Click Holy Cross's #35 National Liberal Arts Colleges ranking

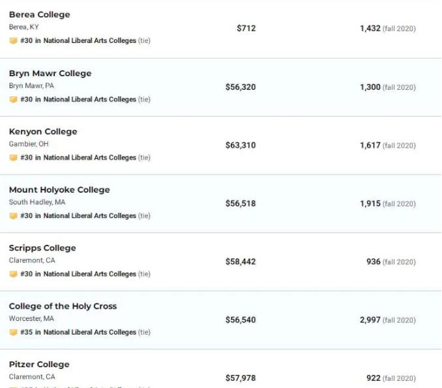point(78,333)
